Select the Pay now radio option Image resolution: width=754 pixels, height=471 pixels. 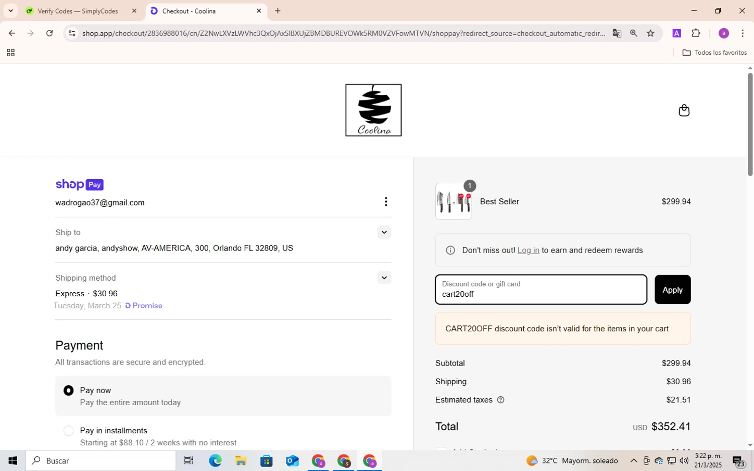click(69, 390)
